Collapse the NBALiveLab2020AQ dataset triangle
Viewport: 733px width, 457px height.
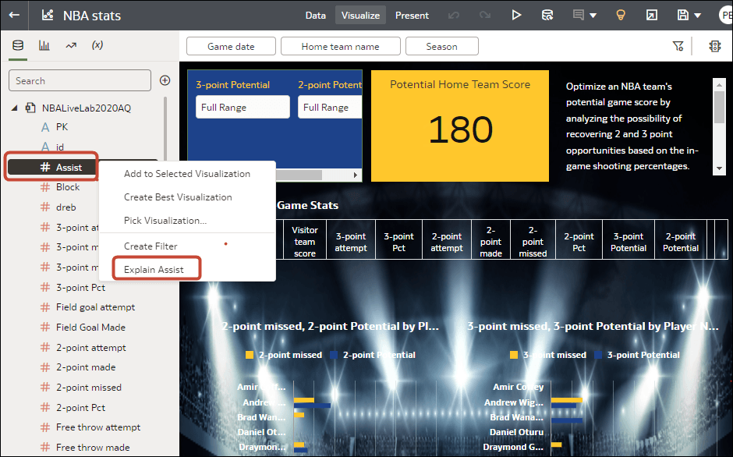click(15, 108)
